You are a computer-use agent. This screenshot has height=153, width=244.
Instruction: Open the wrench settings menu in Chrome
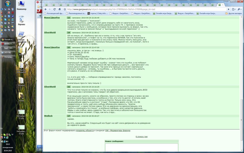point(240,9)
